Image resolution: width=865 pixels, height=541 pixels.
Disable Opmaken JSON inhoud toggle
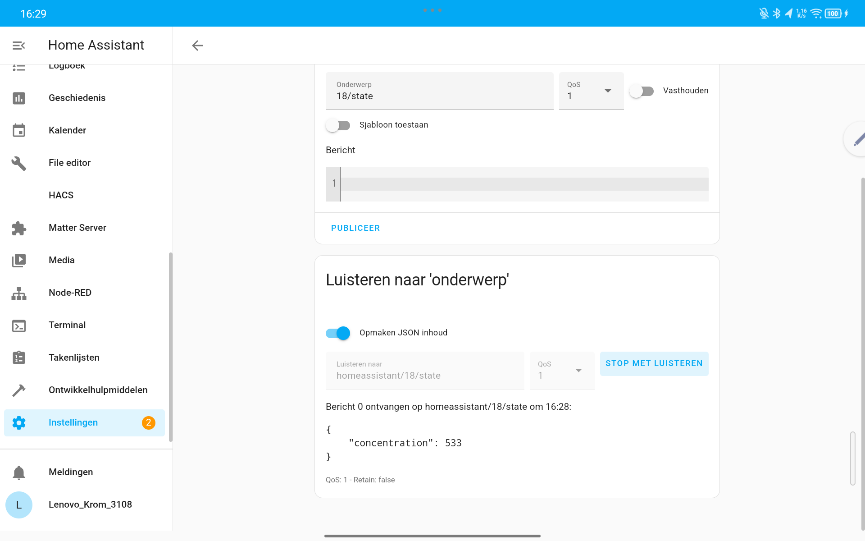338,333
